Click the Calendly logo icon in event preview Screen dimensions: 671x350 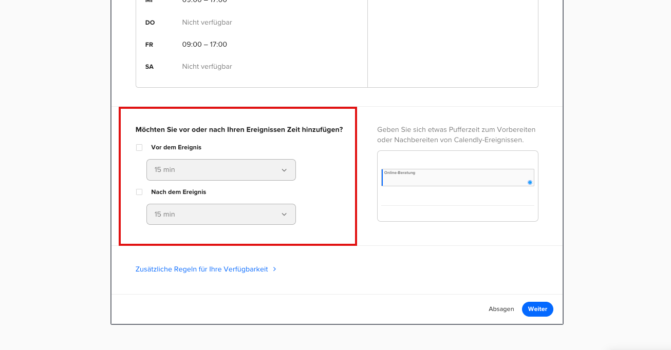pos(530,182)
